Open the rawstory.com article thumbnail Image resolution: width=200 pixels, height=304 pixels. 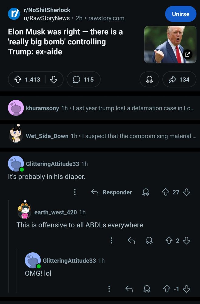pos(170,45)
